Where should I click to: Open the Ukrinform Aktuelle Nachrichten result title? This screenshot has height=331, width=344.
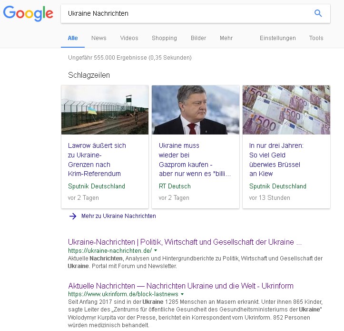coord(180,286)
